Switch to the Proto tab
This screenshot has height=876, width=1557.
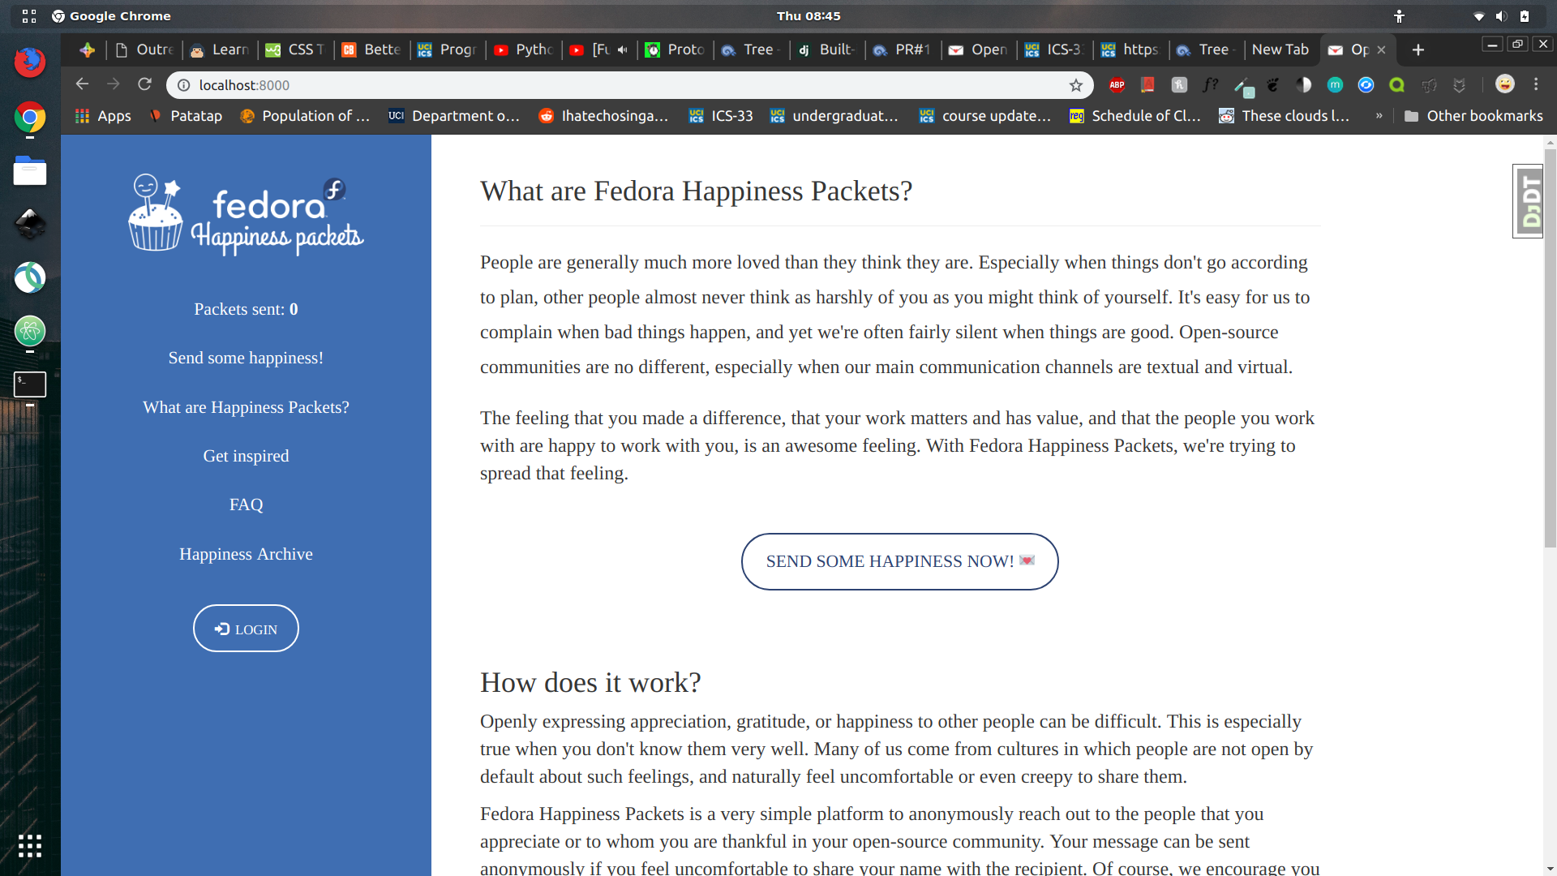pos(675,49)
